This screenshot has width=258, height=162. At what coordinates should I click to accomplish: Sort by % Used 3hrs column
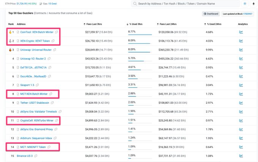pyautogui.click(x=134, y=24)
